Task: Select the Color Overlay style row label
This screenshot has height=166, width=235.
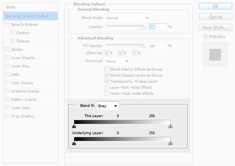Action: (22, 83)
